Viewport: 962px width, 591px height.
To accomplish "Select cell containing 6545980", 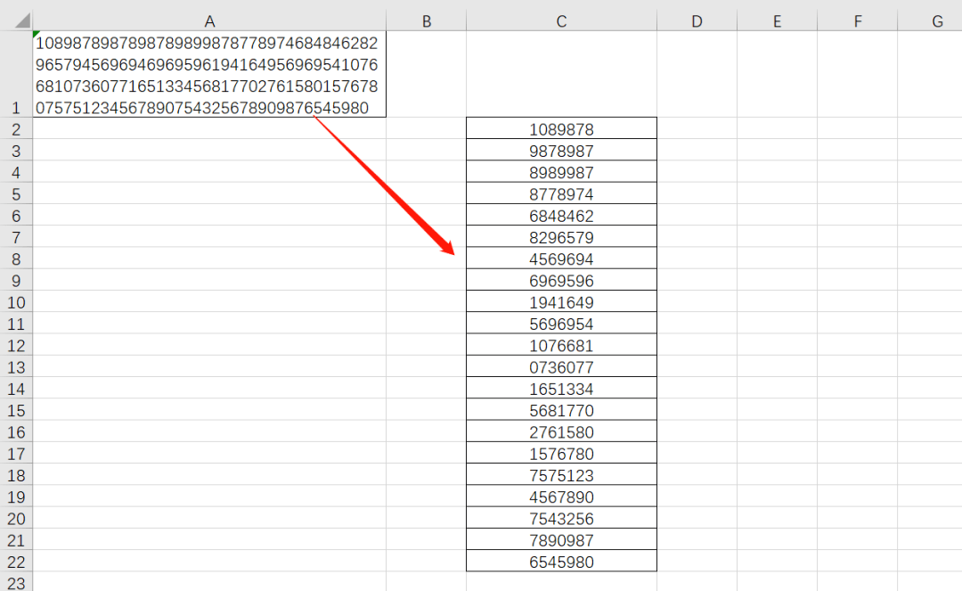I will pos(561,562).
